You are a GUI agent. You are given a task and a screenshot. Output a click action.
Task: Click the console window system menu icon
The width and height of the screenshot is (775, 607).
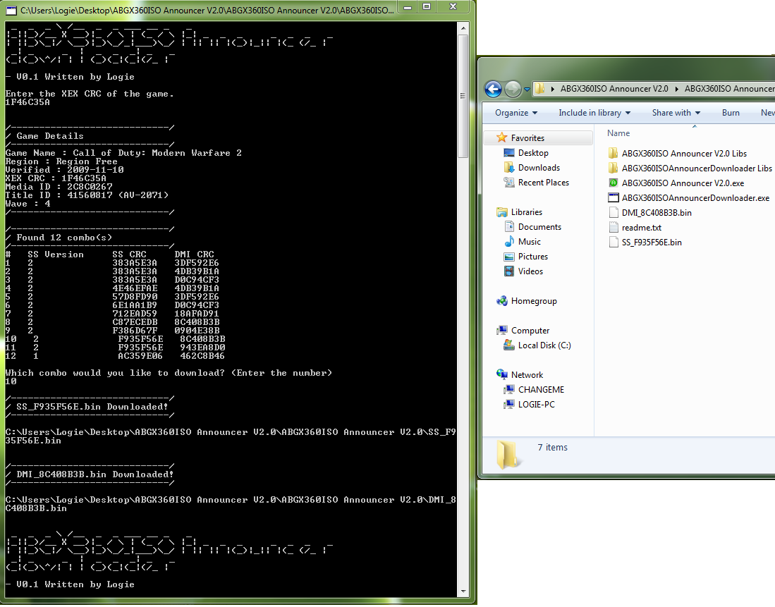coord(11,10)
